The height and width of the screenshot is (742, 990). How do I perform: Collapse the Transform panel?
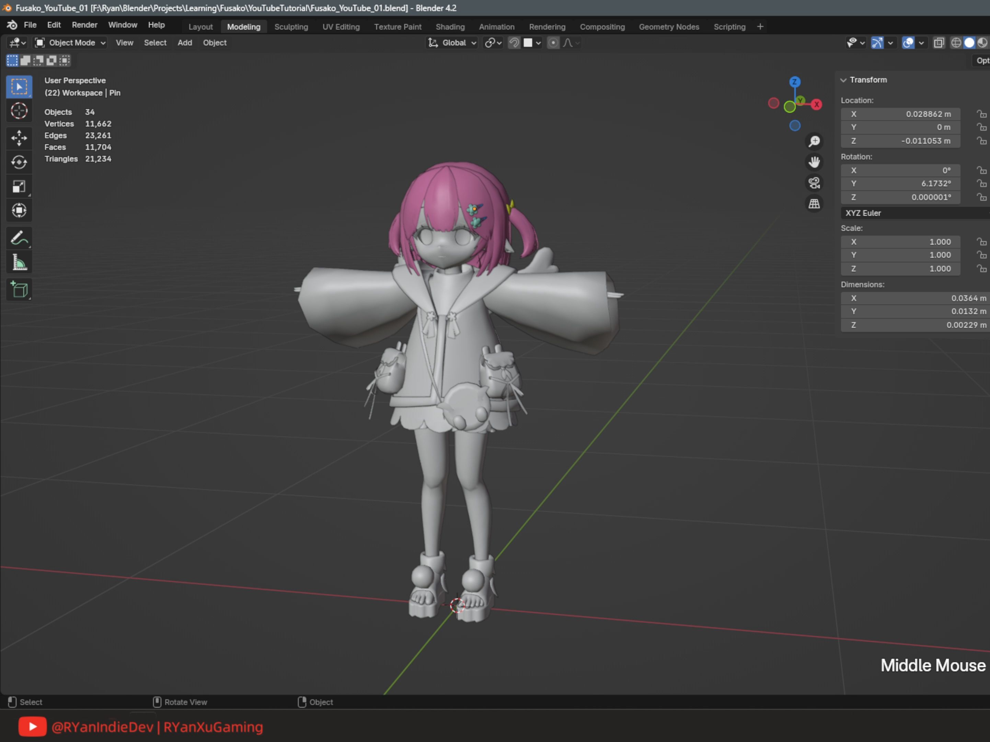pos(844,80)
